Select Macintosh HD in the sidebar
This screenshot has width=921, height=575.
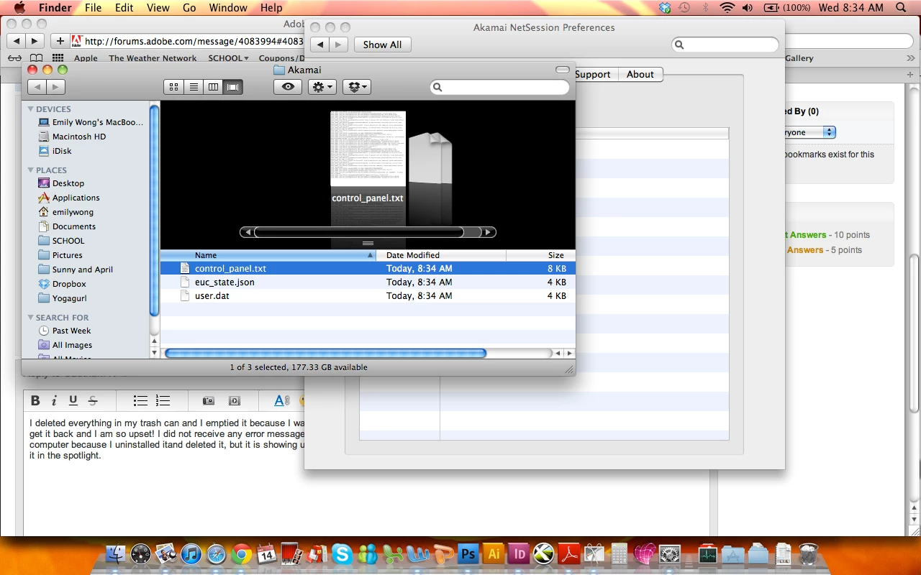pyautogui.click(x=78, y=137)
